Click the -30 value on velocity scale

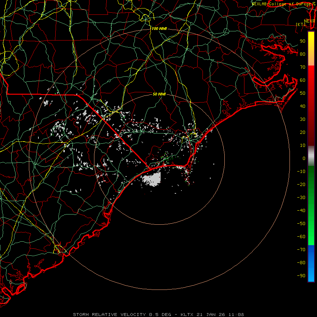(x=301, y=198)
